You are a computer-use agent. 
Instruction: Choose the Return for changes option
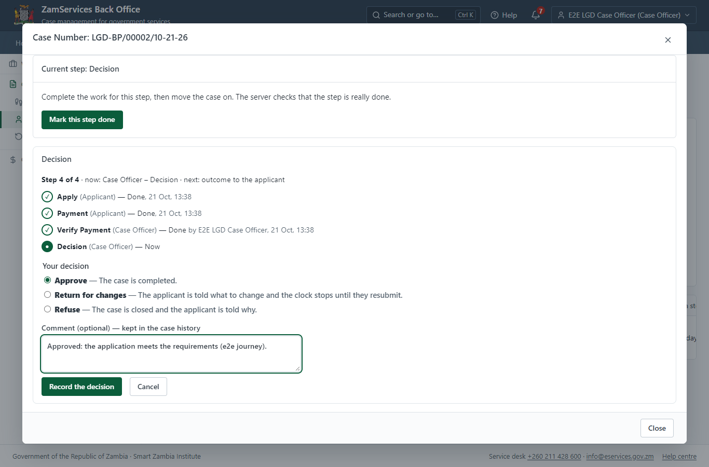coord(48,295)
